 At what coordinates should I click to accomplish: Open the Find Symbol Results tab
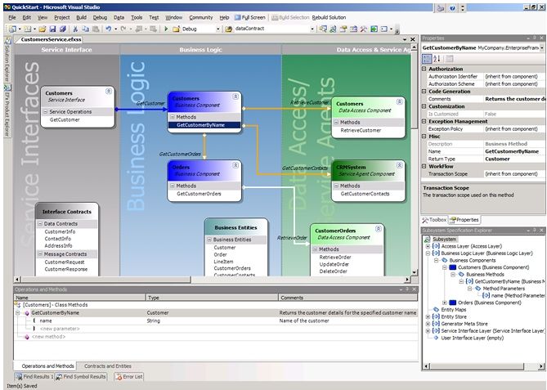pos(81,377)
